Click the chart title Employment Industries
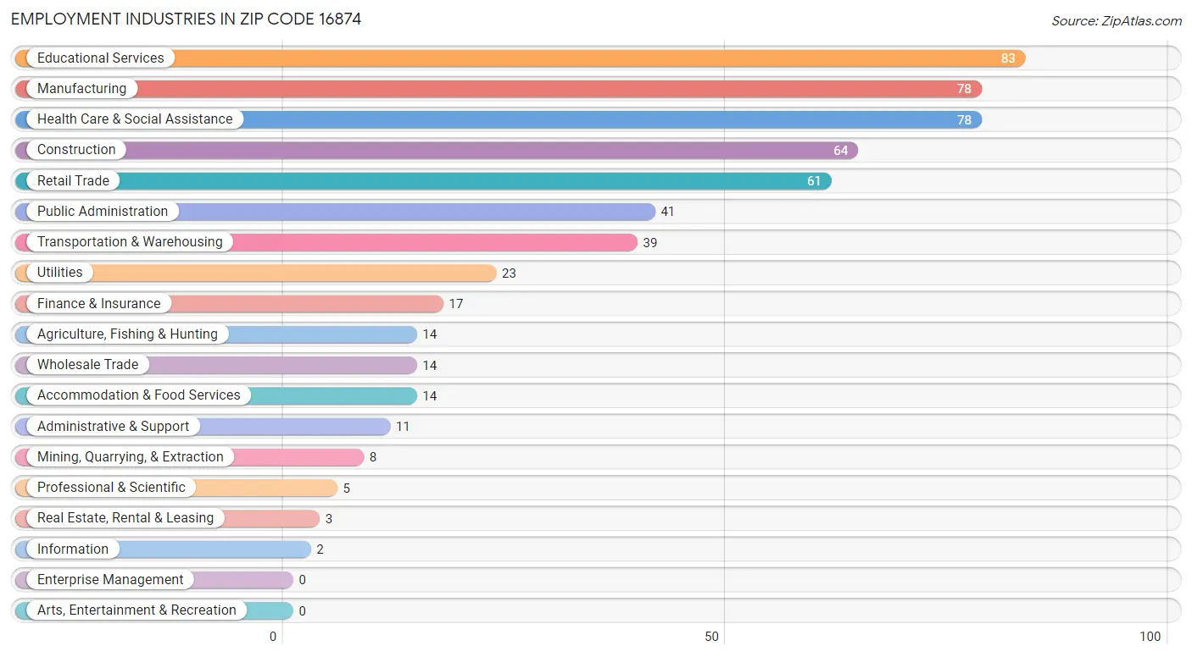 coord(187,19)
